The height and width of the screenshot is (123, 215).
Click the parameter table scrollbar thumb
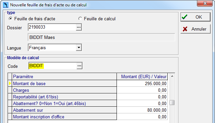click(172, 103)
